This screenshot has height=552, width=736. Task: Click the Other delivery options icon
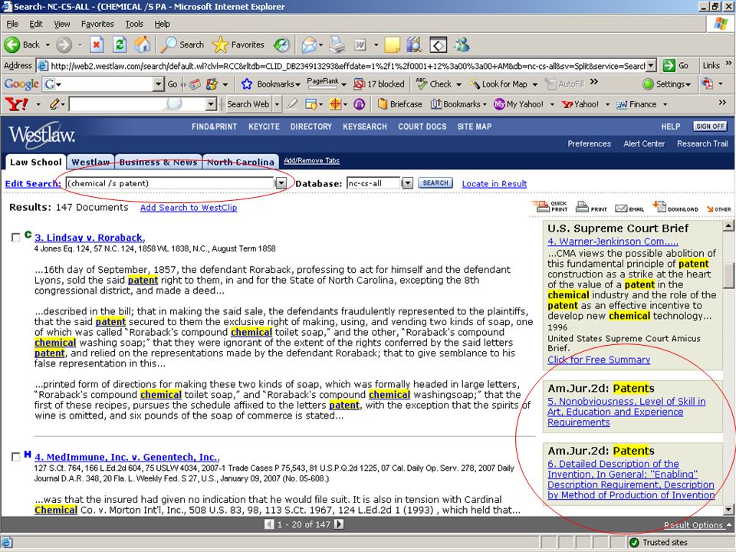click(718, 209)
